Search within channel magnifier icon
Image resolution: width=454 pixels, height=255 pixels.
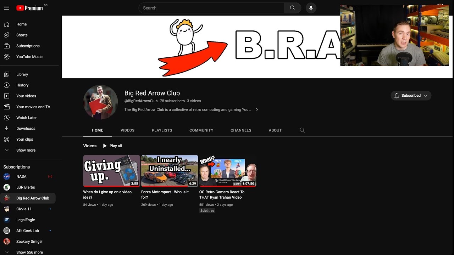[302, 130]
